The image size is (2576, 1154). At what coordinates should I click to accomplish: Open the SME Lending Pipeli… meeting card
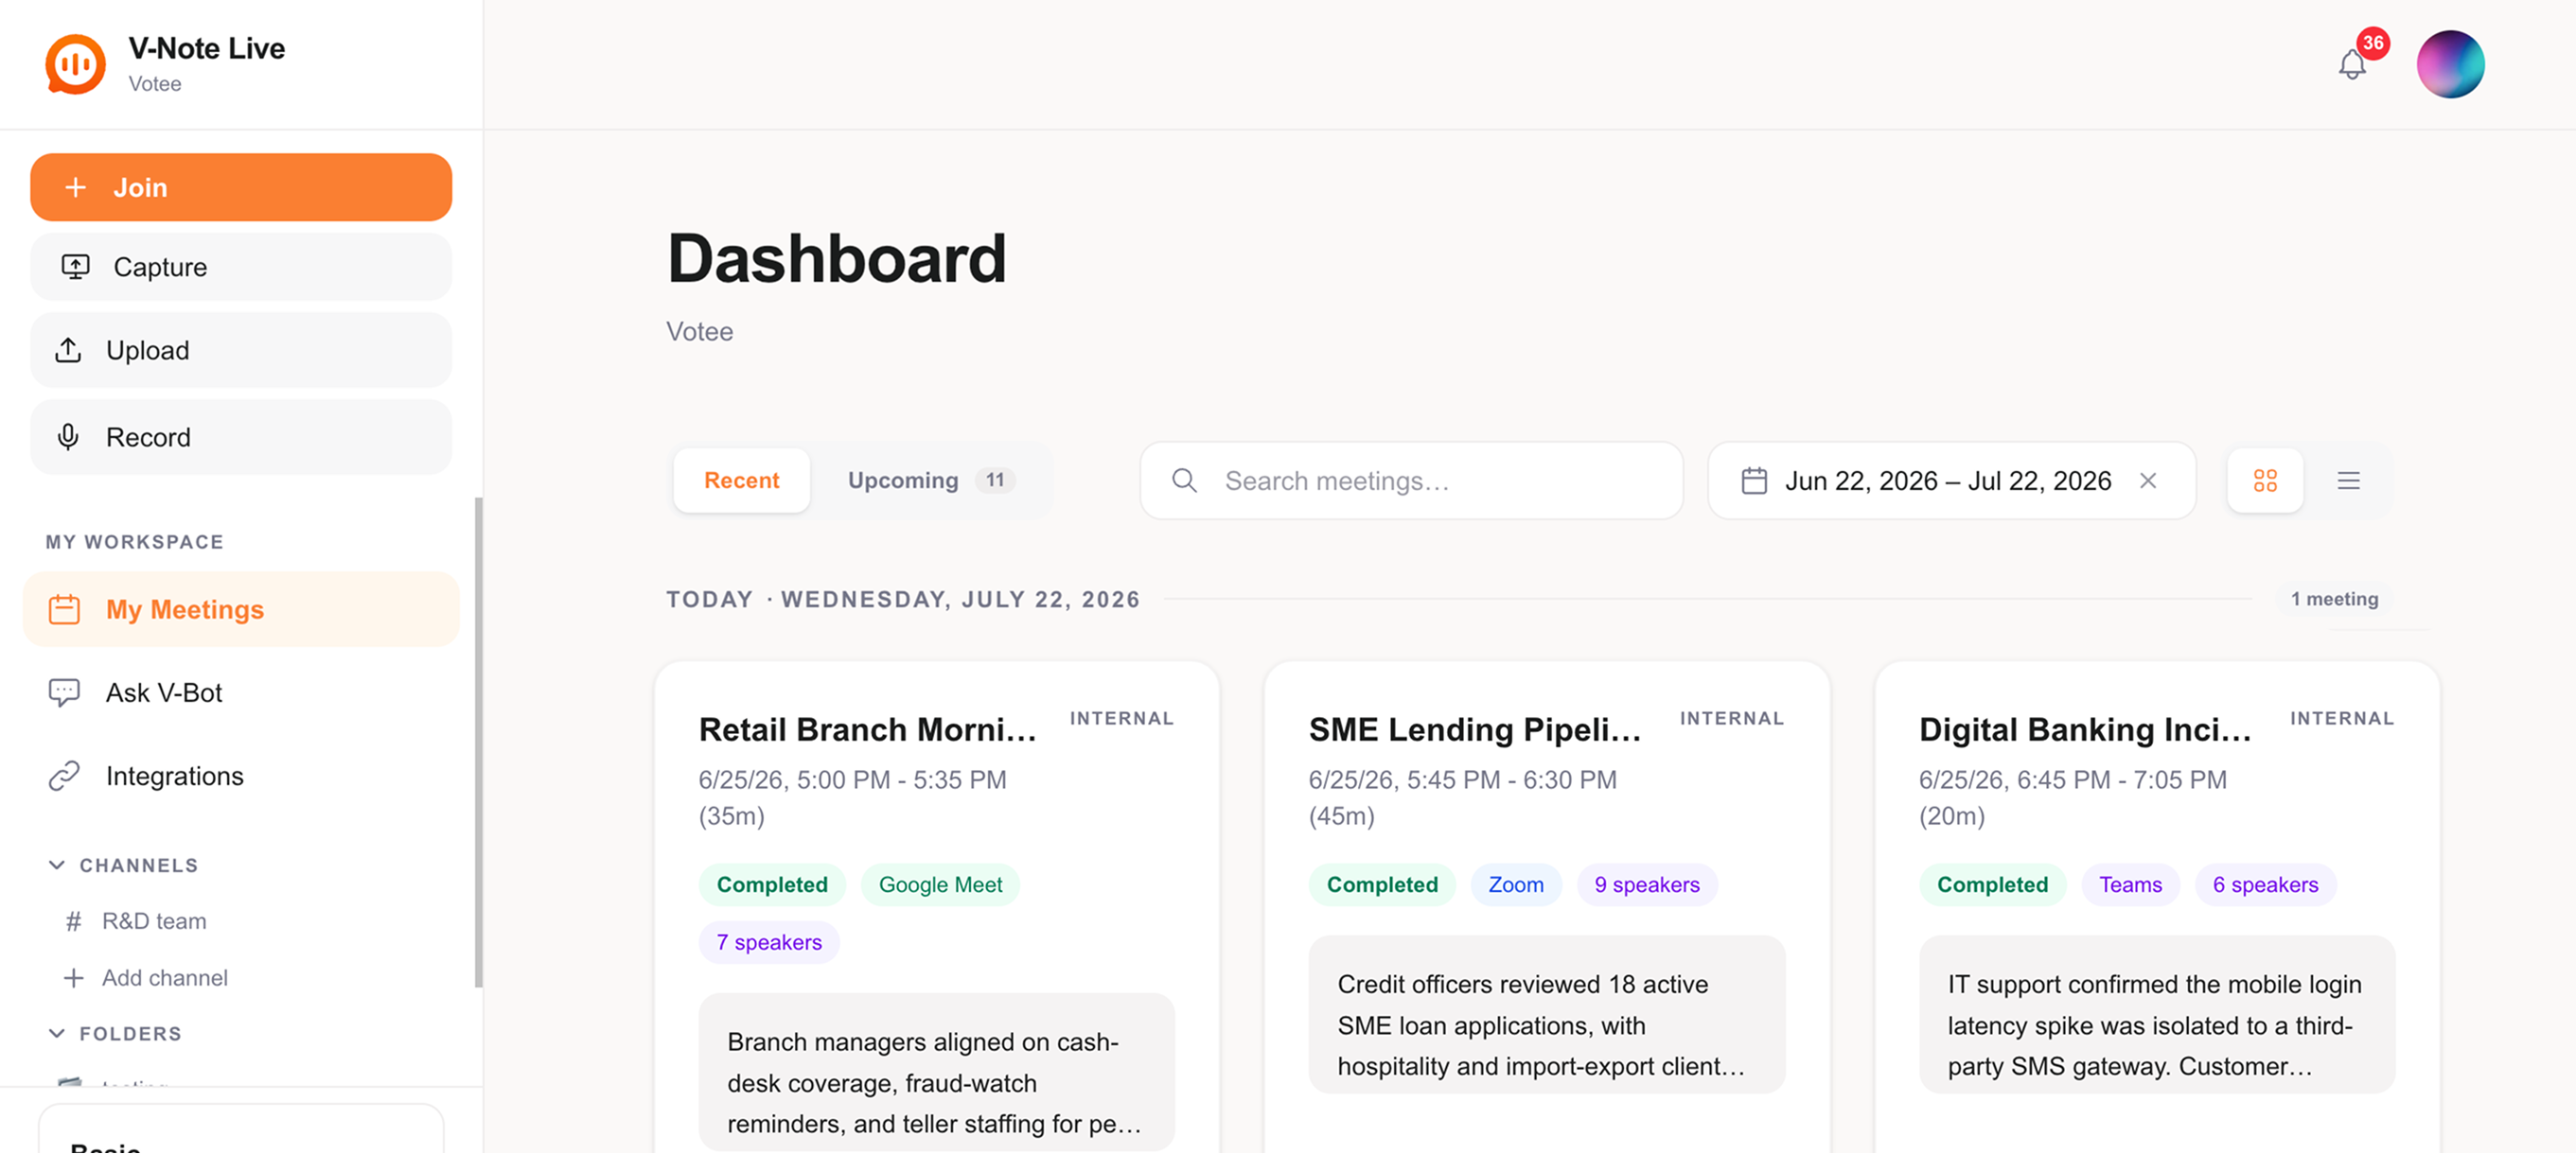pos(1546,907)
